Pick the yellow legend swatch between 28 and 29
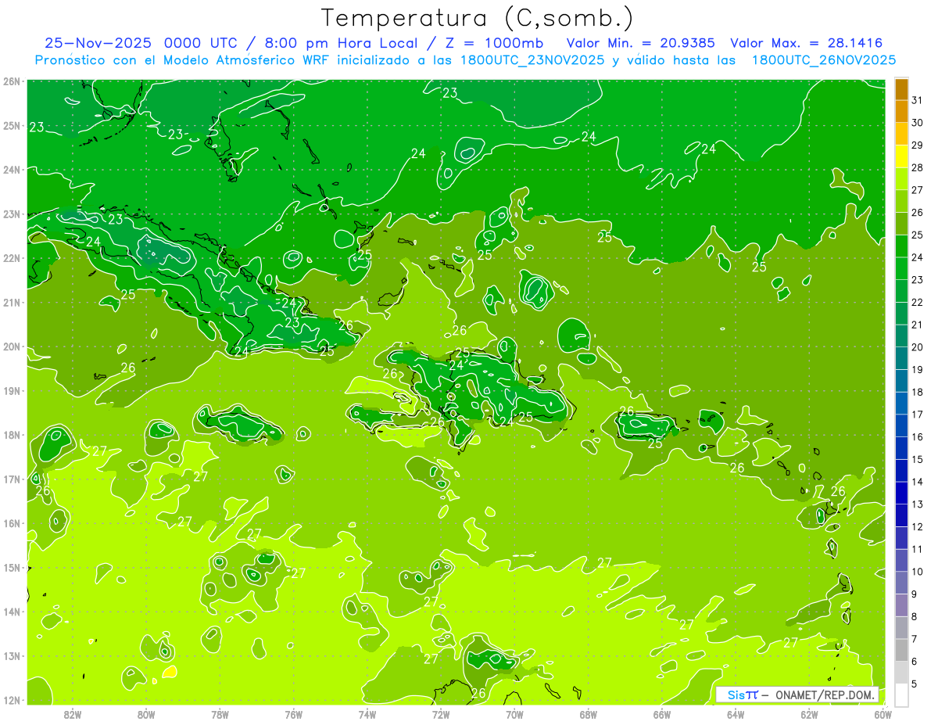This screenshot has height=725, width=938. (901, 156)
